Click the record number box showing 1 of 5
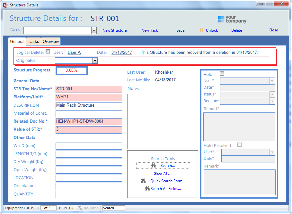The image size is (292, 214). (x=48, y=208)
